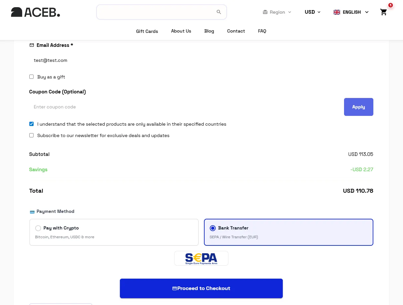This screenshot has width=403, height=305.
Task: Click the Payment Method card icon
Action: tap(32, 212)
